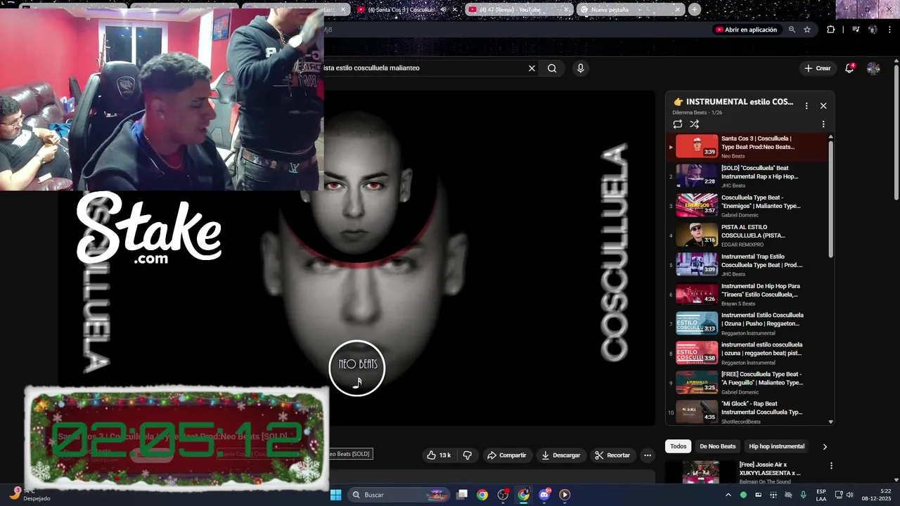Open the first Chrome taskbar icon
Viewport: 900px width, 506px height.
pos(482,495)
